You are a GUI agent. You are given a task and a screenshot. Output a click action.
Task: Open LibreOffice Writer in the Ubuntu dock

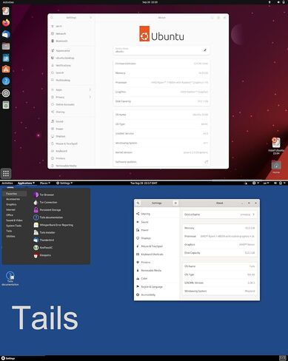tap(6, 58)
